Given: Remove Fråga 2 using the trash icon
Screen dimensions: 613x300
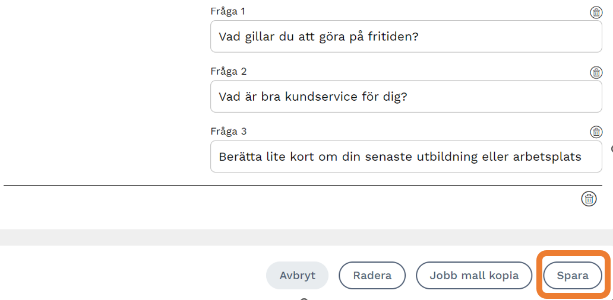Looking at the screenshot, I should tap(596, 72).
